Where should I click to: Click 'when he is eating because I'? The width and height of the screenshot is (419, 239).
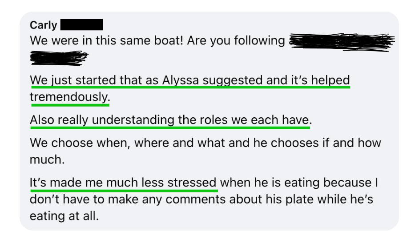click(299, 183)
